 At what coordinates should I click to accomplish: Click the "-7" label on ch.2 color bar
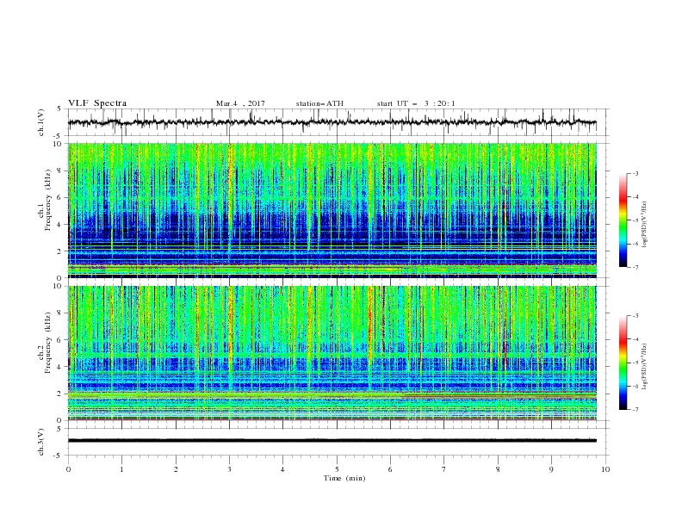635,410
